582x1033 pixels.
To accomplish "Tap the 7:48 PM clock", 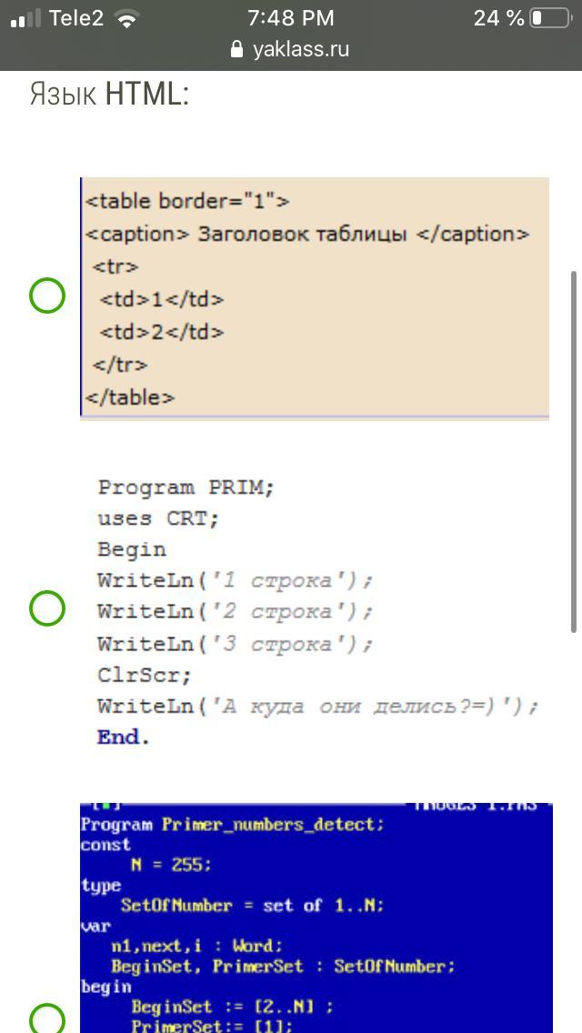I will point(291,18).
